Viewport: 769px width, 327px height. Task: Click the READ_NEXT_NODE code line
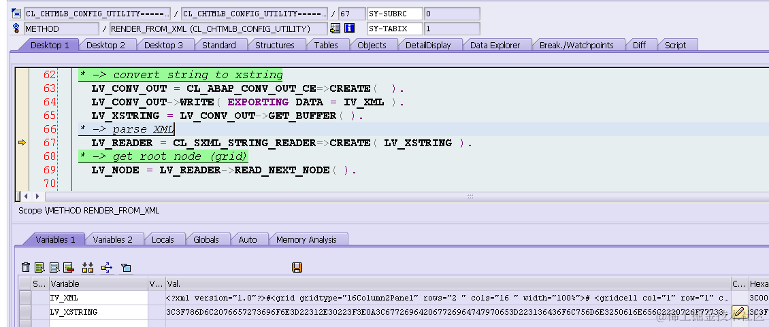(224, 170)
